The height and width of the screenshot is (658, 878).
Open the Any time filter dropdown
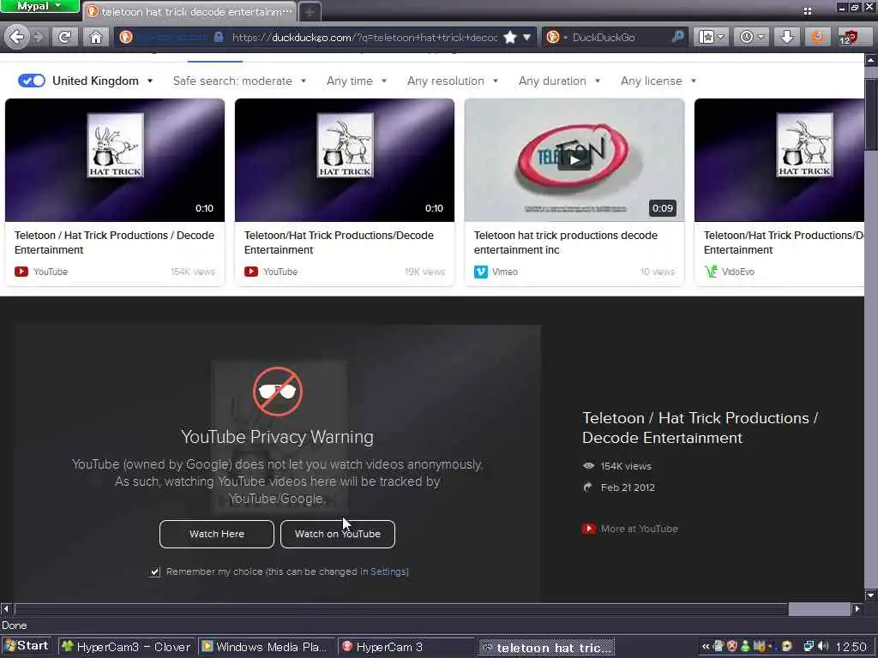(357, 81)
